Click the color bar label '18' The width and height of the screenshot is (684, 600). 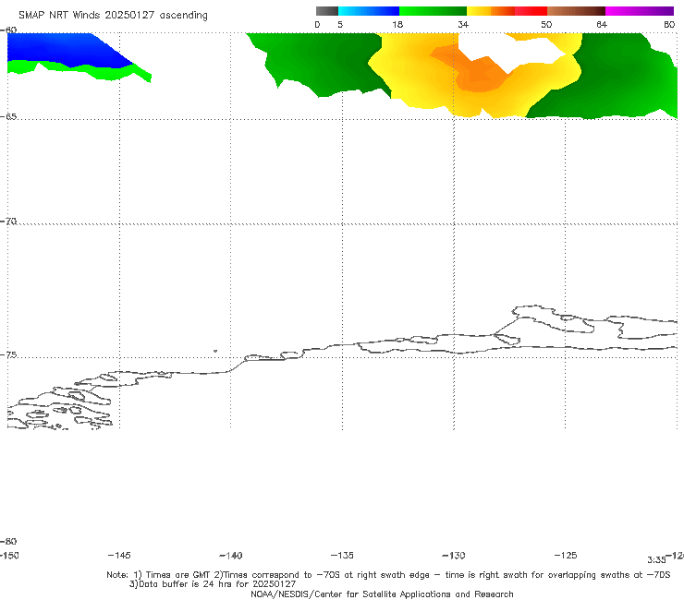click(397, 25)
